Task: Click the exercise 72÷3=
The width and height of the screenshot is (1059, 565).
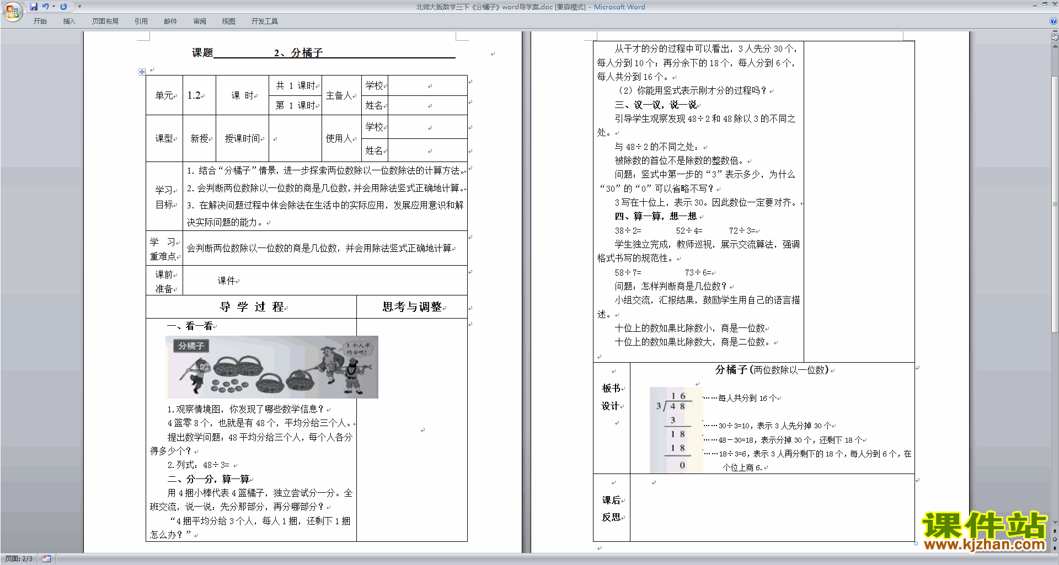Action: tap(742, 230)
